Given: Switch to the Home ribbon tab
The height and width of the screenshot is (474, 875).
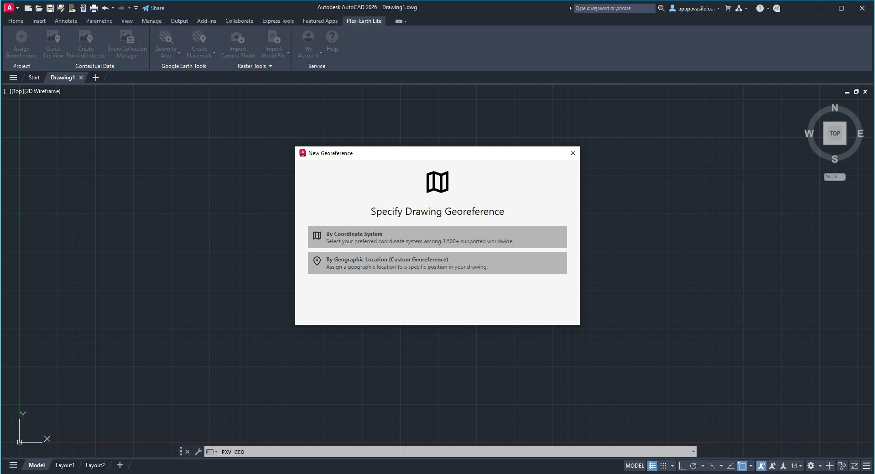Looking at the screenshot, I should (16, 21).
